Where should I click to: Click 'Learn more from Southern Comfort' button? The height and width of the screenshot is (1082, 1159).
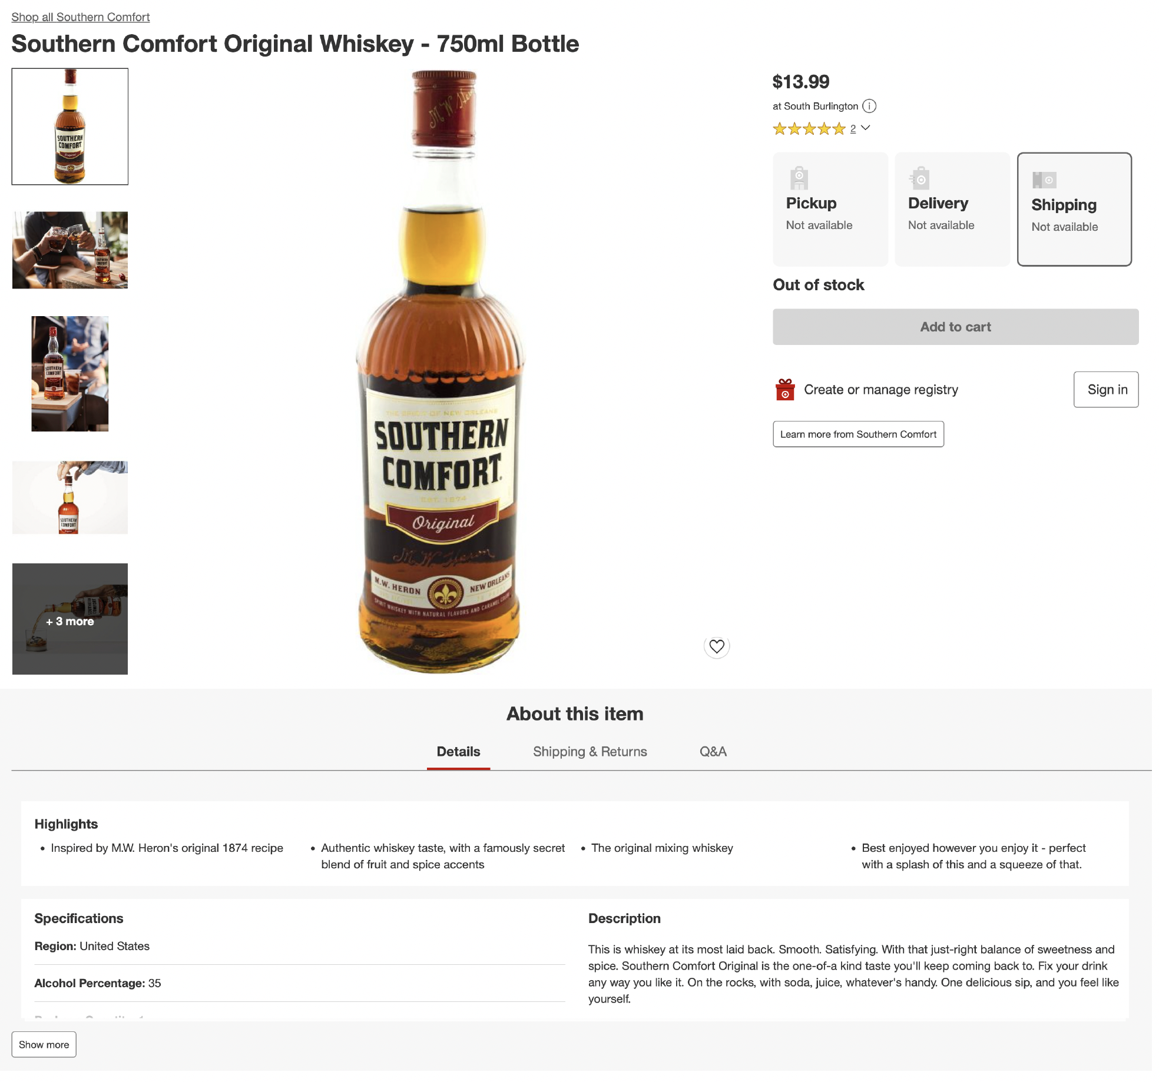click(x=857, y=434)
